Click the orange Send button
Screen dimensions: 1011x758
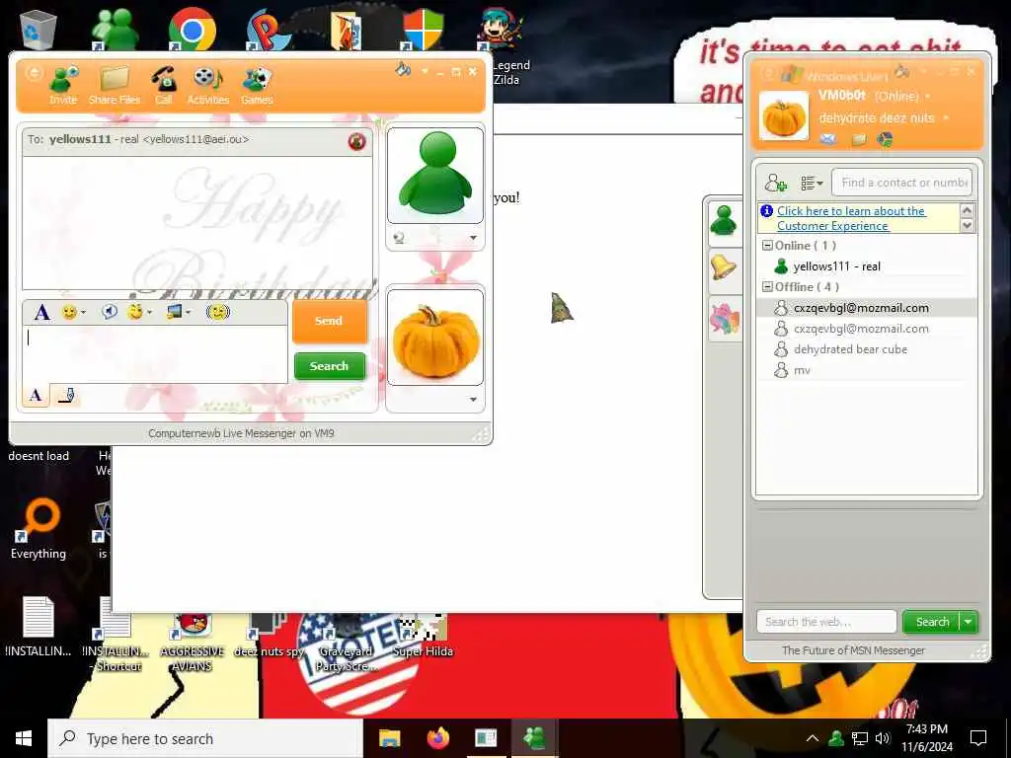(x=330, y=321)
